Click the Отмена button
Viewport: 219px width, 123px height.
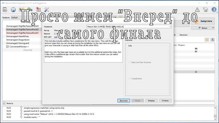(165, 100)
